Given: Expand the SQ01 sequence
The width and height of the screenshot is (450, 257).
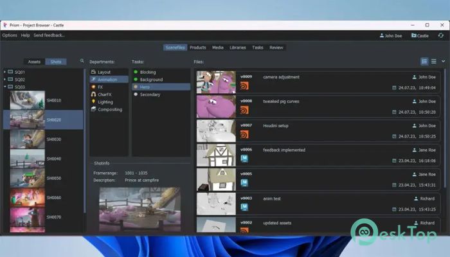Looking at the screenshot, I should coord(4,72).
